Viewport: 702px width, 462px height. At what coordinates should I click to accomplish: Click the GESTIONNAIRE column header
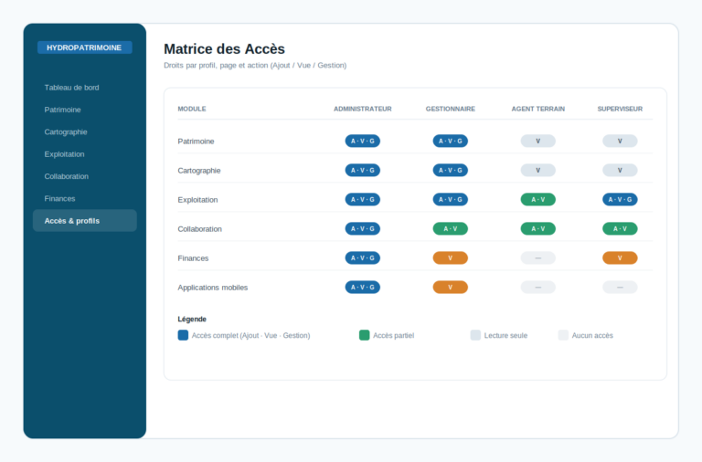click(451, 109)
